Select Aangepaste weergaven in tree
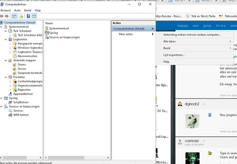 pyautogui.click(x=30, y=43)
